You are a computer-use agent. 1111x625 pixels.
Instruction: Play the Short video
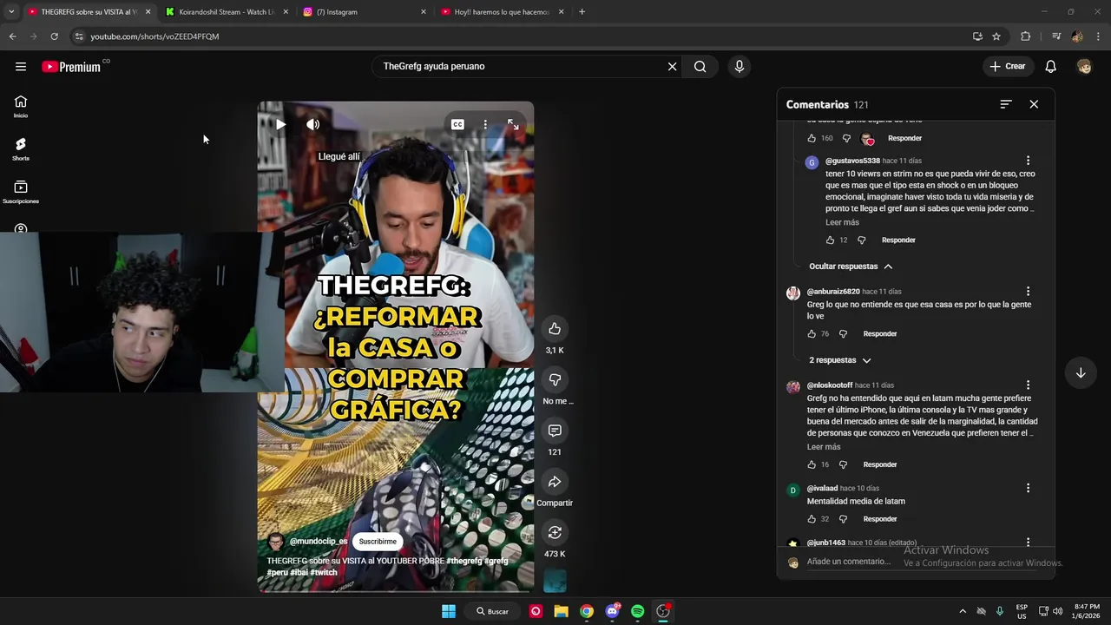(280, 124)
